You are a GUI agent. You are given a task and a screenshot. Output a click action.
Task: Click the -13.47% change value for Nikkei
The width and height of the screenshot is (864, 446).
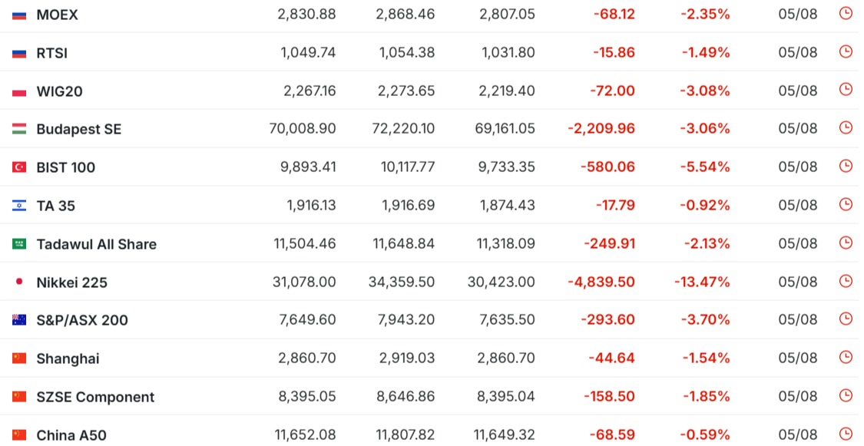click(702, 282)
